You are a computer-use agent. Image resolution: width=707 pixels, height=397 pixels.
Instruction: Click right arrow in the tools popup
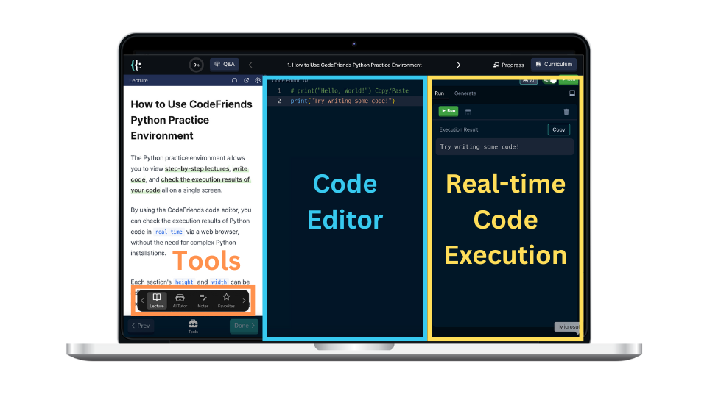(244, 301)
